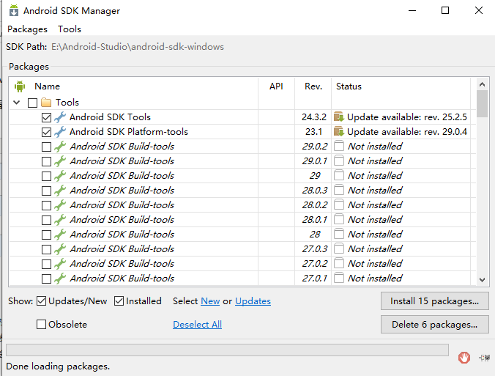Click the Android robot sort icon beside Name
495x376 pixels.
(x=20, y=86)
